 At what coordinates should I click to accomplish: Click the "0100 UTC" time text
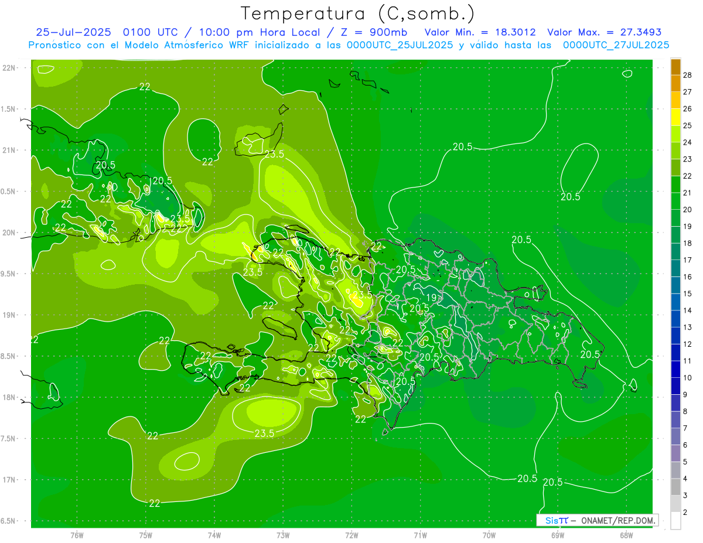(x=152, y=32)
